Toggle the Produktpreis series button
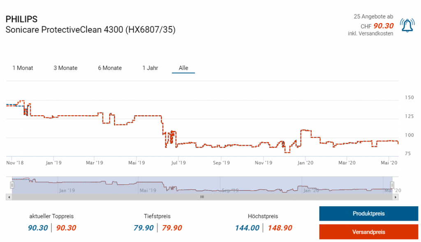The width and height of the screenshot is (421, 242). click(x=368, y=214)
